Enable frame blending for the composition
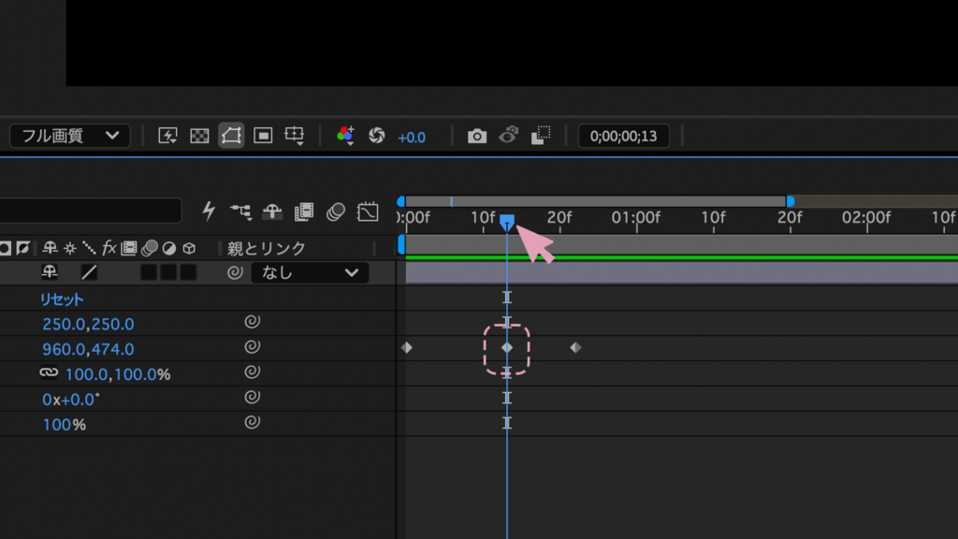This screenshot has width=958, height=539. coord(304,211)
